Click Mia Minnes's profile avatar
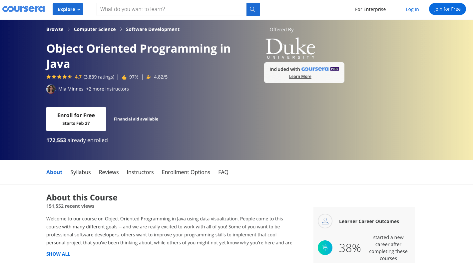The width and height of the screenshot is (473, 263). [x=51, y=89]
